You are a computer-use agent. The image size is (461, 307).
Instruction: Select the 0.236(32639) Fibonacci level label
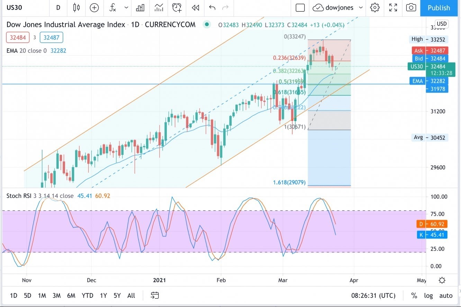(x=289, y=58)
